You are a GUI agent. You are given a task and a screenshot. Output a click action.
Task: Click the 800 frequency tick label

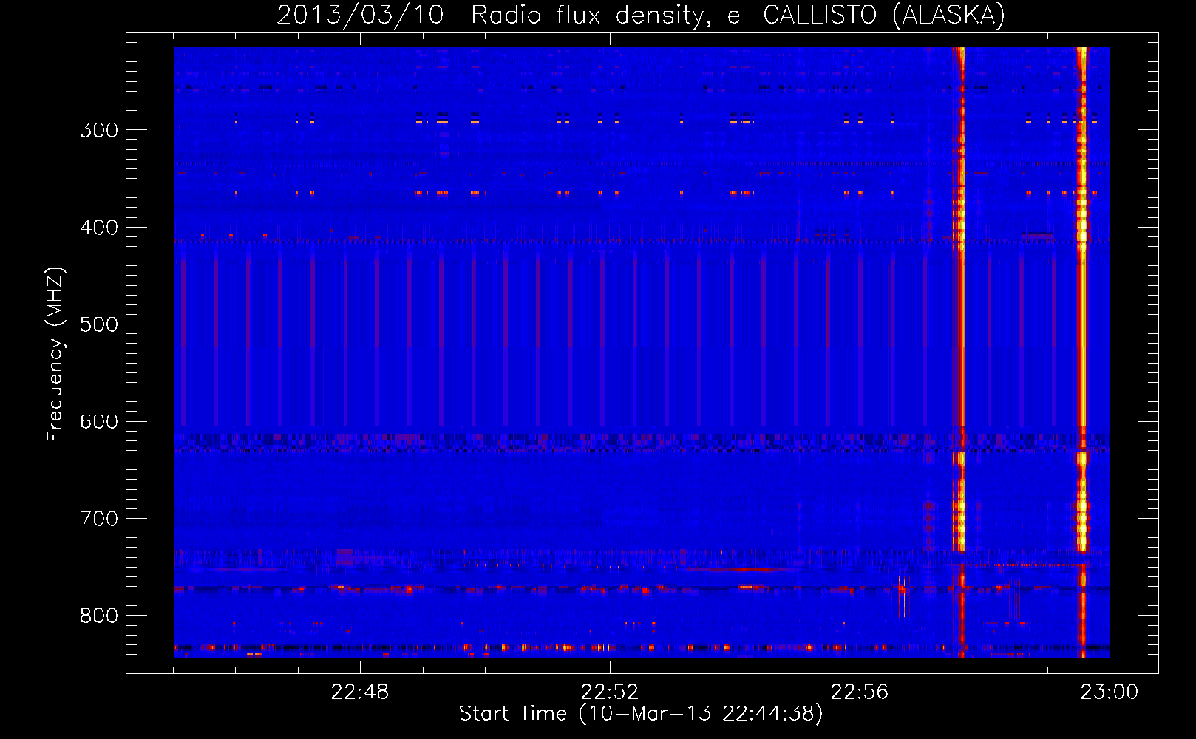pyautogui.click(x=99, y=616)
